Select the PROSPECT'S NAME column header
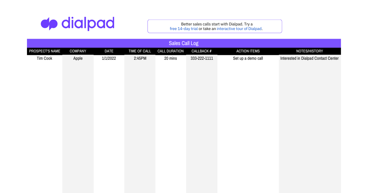Screen dimensions: 368x193 (45, 51)
